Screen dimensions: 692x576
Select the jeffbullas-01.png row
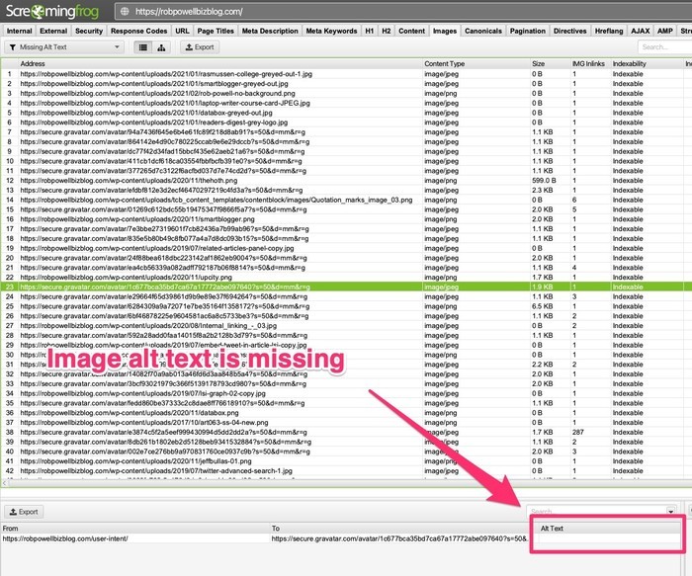click(346, 461)
